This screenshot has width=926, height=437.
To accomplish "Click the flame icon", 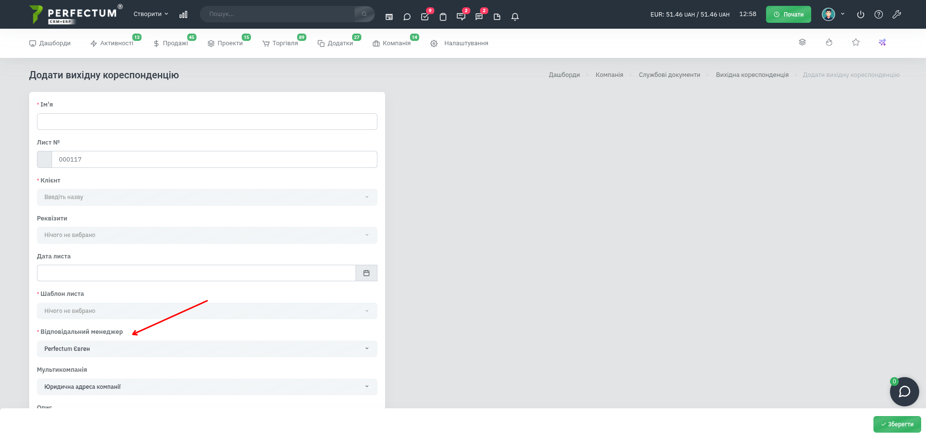I will (829, 42).
